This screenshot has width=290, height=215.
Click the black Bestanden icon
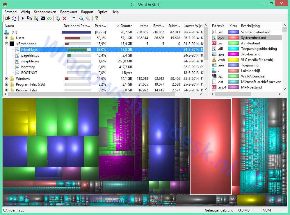tap(12, 44)
